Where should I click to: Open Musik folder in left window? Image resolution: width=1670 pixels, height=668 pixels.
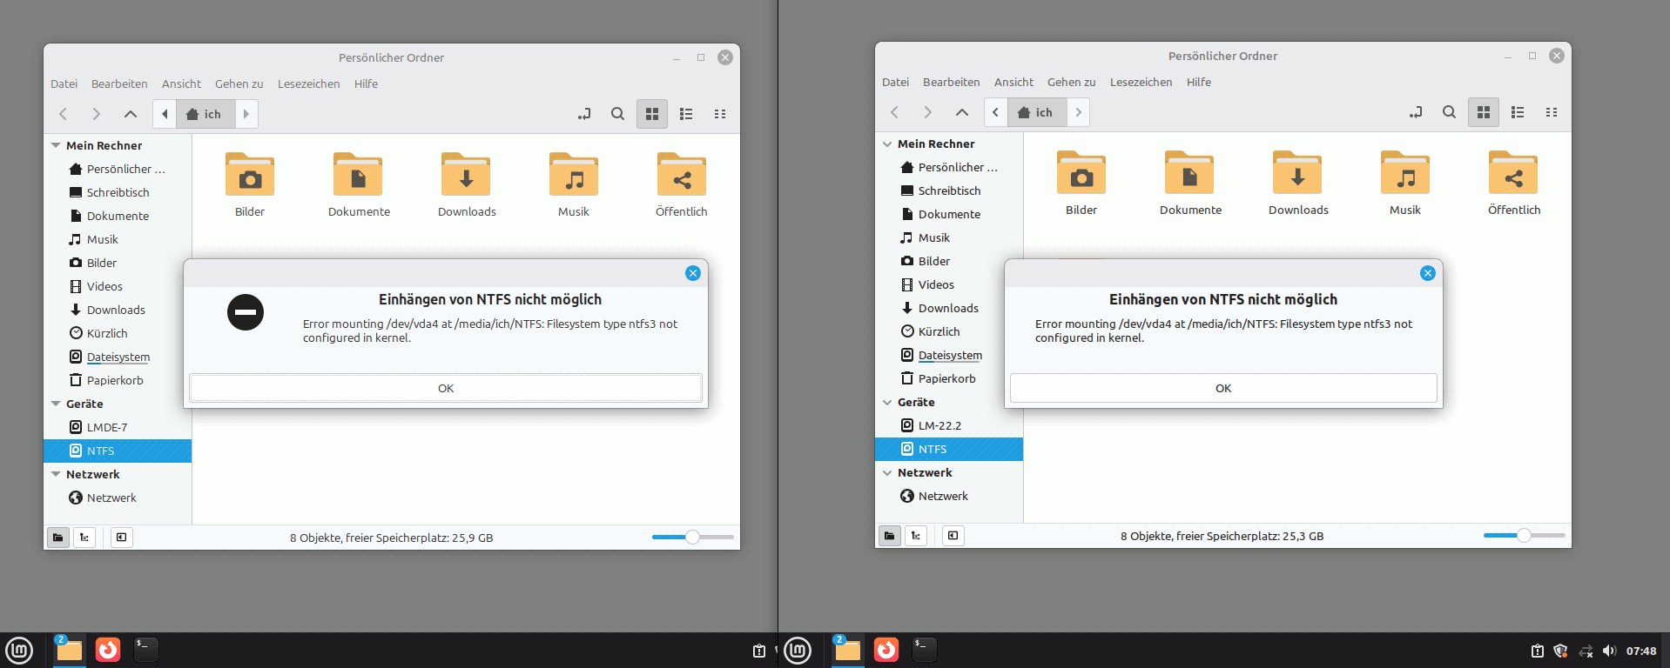tap(574, 184)
